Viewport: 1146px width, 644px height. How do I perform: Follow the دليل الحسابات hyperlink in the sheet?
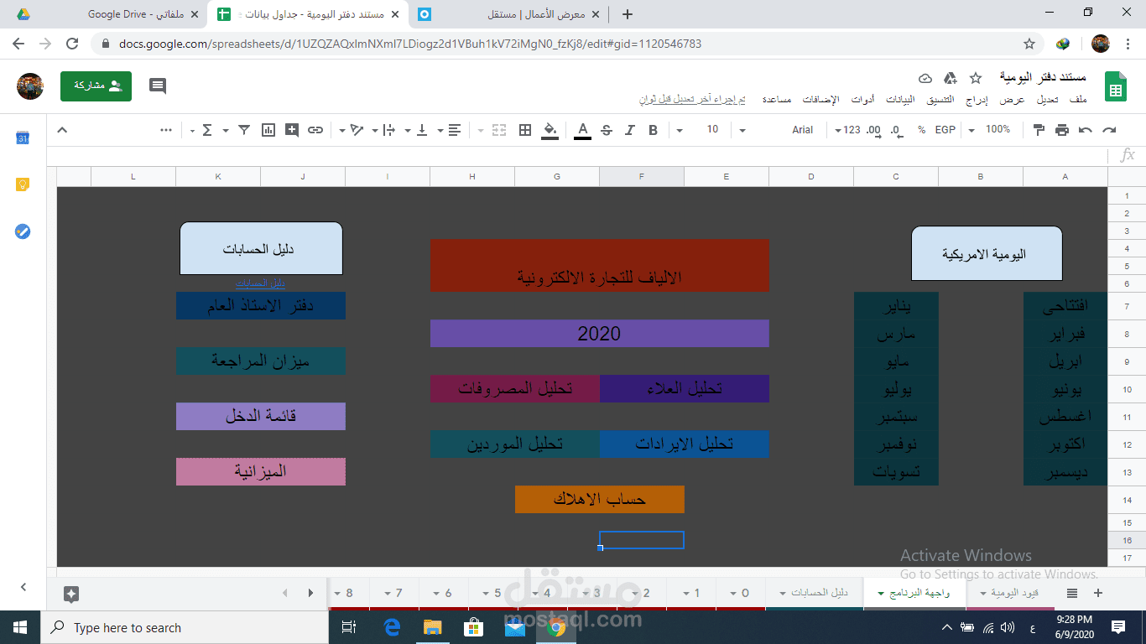[x=260, y=283]
